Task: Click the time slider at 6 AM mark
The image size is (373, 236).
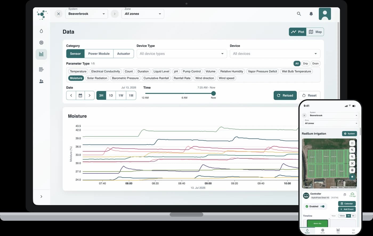Action: pyautogui.click(x=184, y=93)
